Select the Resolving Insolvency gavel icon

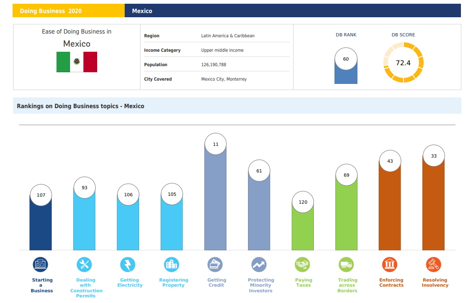point(433,264)
